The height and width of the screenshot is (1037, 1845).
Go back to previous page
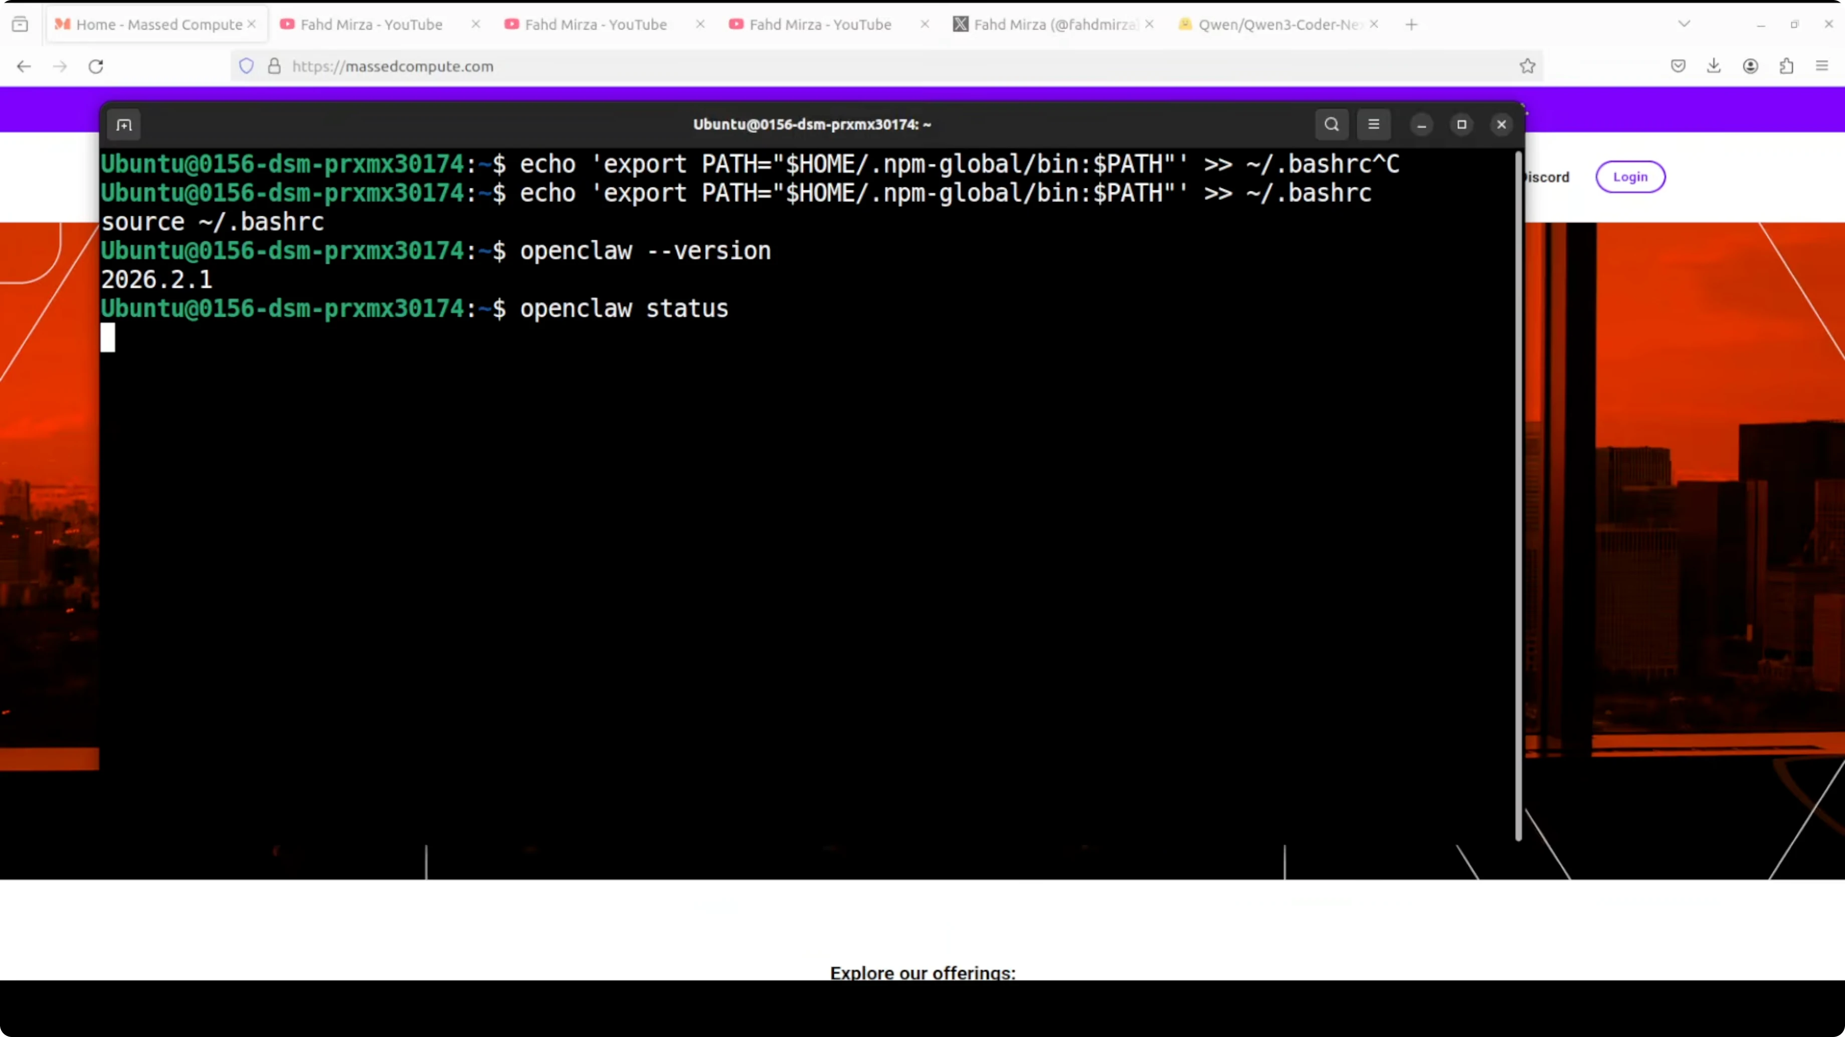(x=24, y=67)
